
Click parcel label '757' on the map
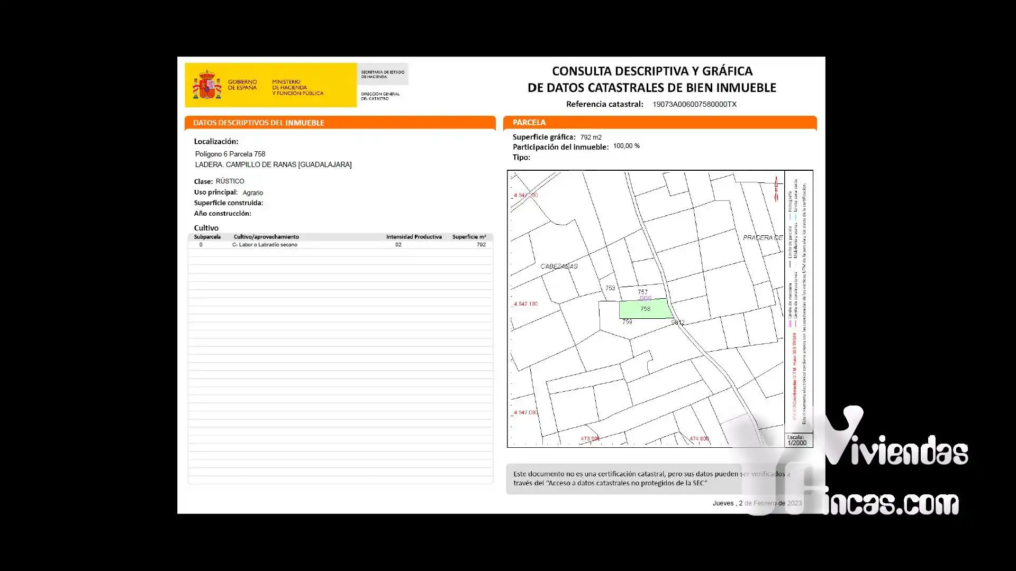click(x=643, y=292)
